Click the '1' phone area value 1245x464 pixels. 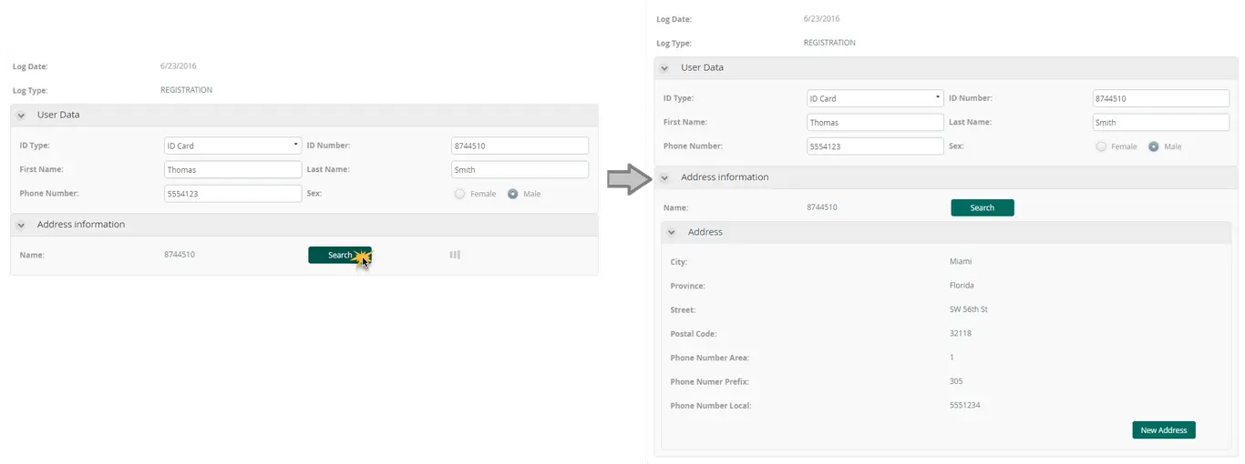coord(952,358)
